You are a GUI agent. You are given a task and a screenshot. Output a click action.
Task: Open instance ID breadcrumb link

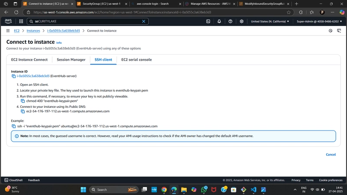pos(63,31)
